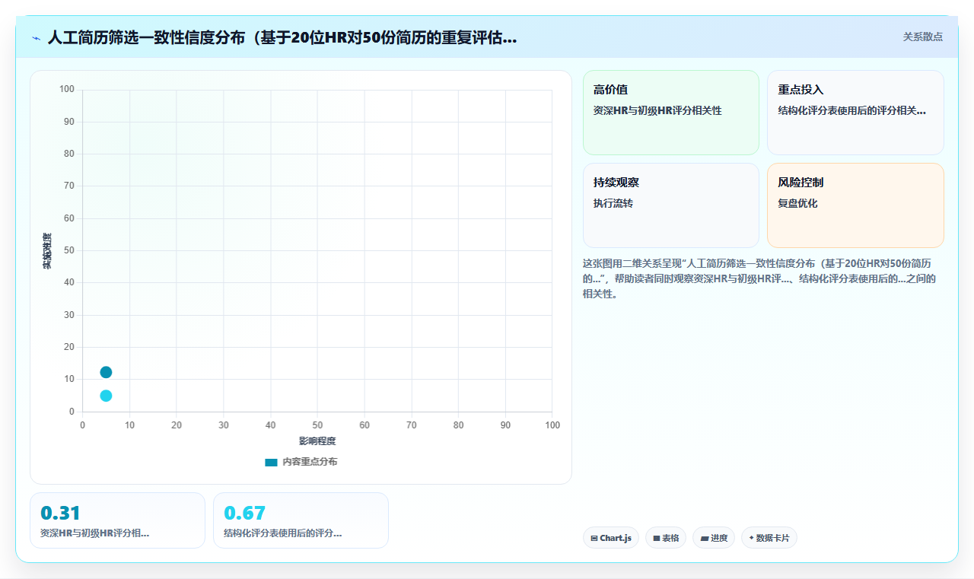The width and height of the screenshot is (974, 579).
Task: Click y-axis tick label 100
Action: pos(67,90)
